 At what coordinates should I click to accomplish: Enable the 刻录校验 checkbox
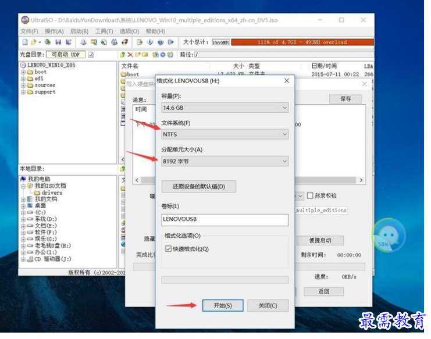point(310,195)
